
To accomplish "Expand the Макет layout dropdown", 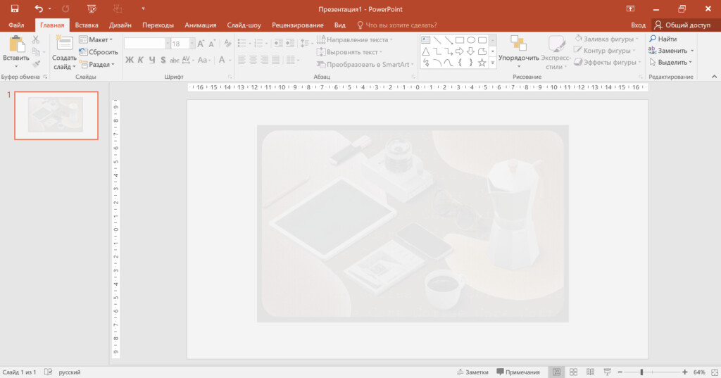I will (x=96, y=40).
